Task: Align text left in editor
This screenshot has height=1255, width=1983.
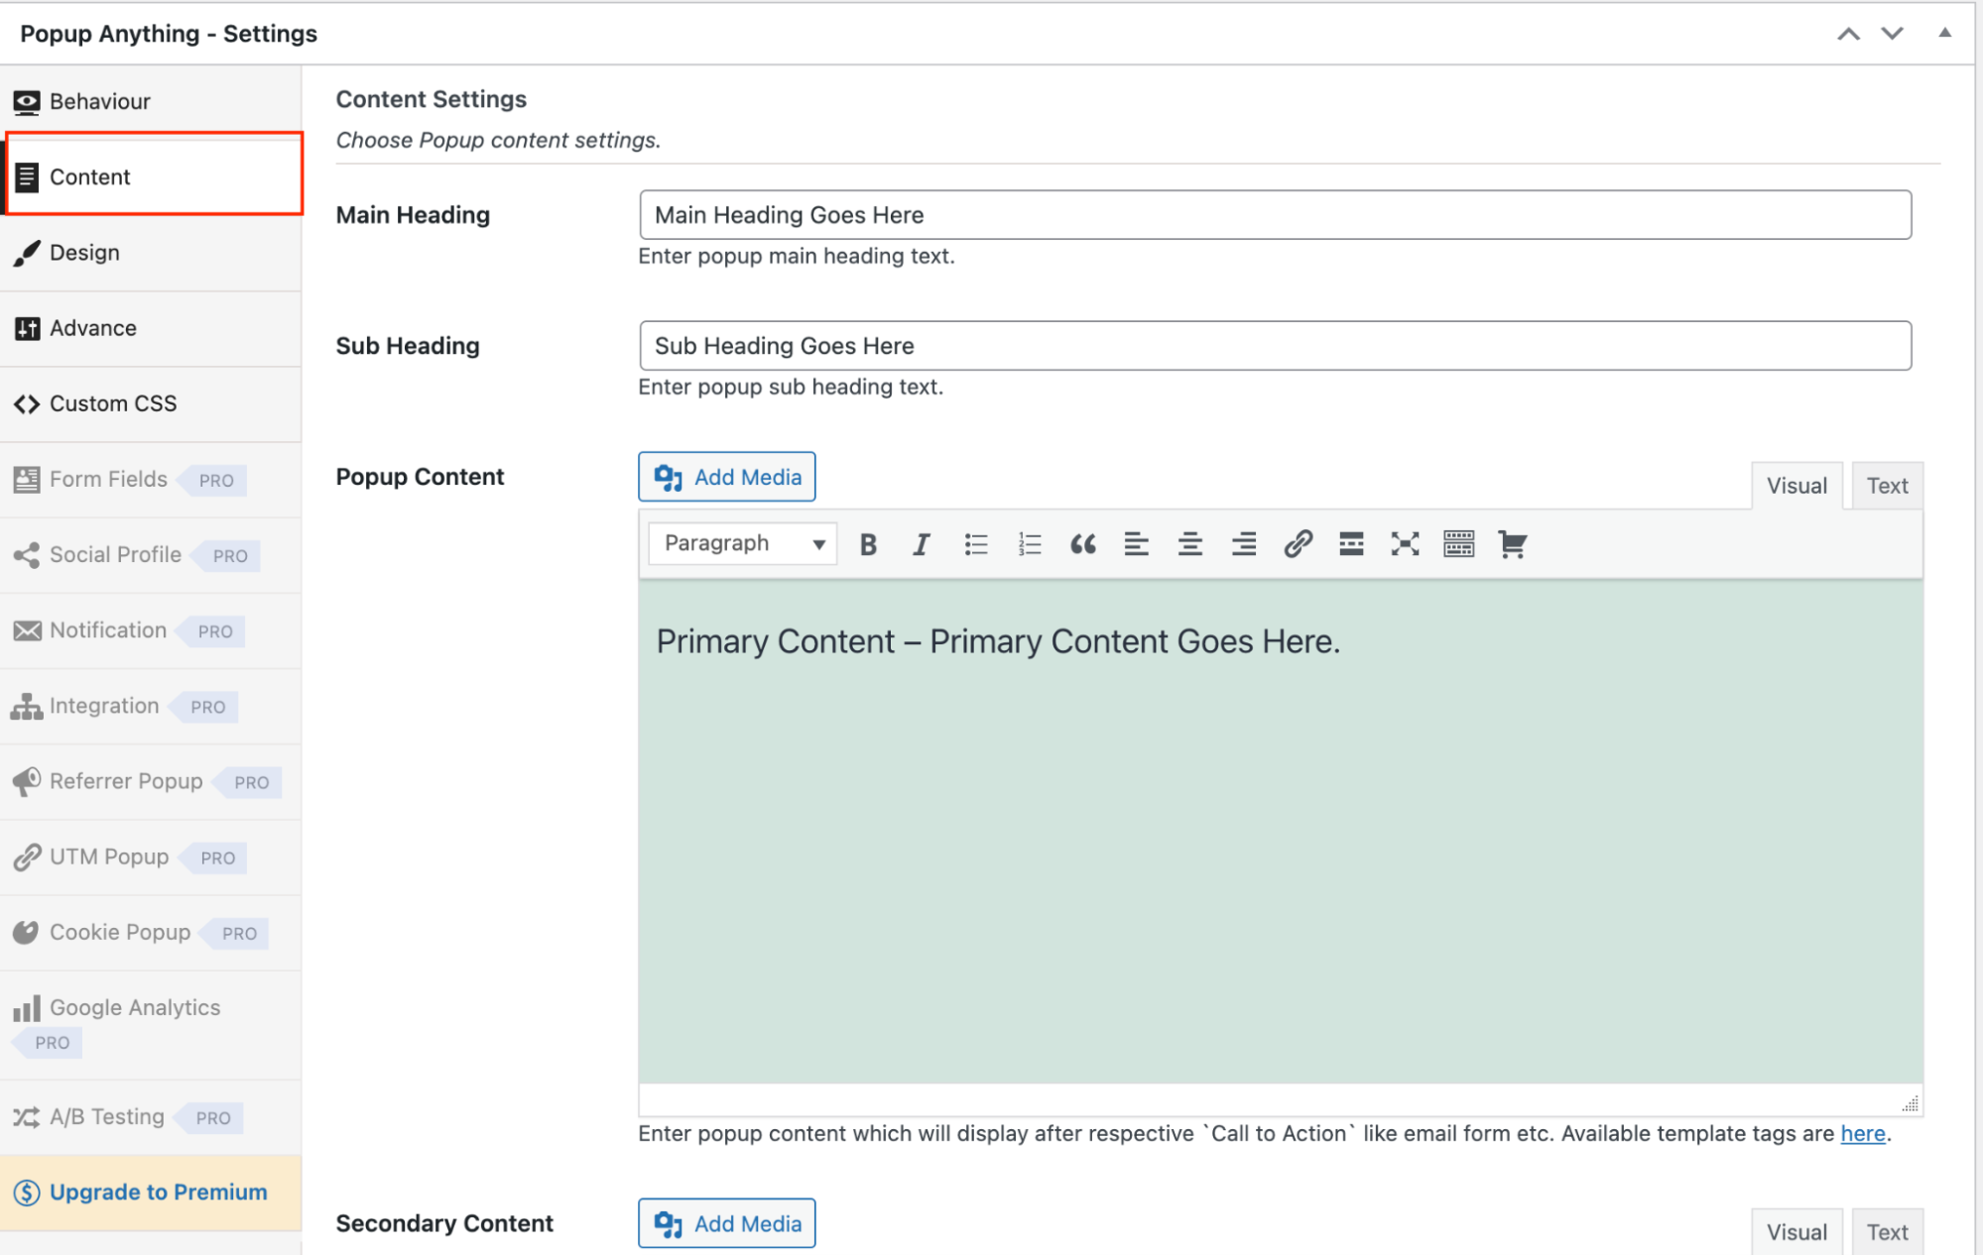Action: (1137, 543)
